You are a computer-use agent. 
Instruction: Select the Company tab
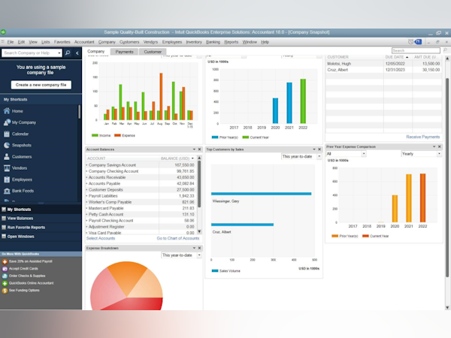[95, 51]
